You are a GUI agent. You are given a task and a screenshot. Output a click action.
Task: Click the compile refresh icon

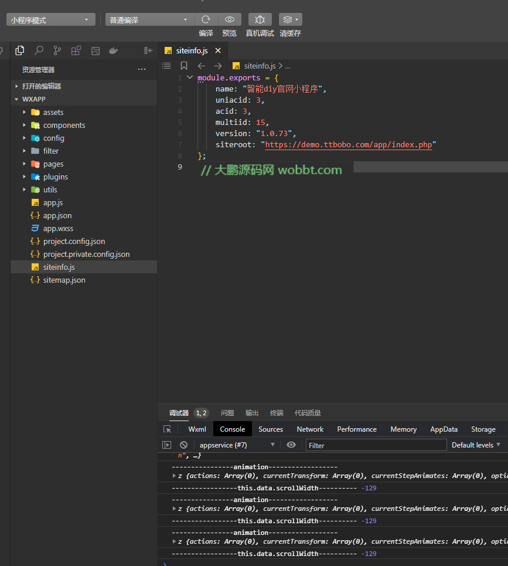tap(206, 19)
